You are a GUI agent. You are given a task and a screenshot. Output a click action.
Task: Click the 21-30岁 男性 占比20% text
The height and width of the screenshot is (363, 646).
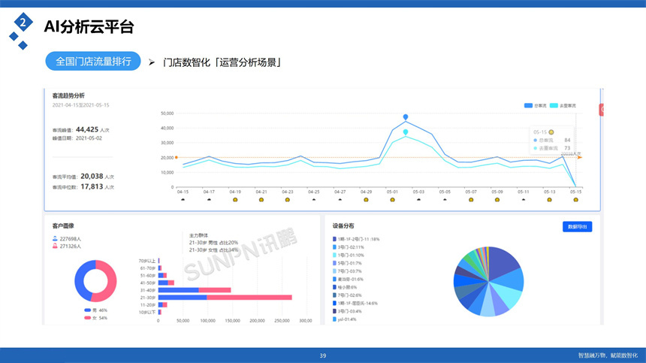[x=213, y=243]
